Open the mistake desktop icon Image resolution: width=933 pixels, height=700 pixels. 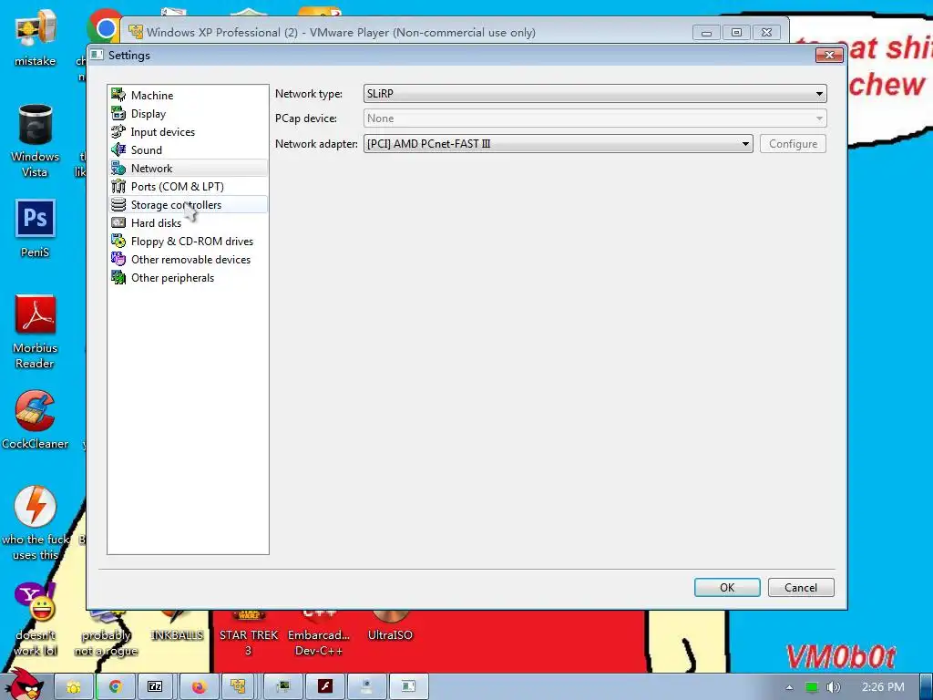(36, 36)
